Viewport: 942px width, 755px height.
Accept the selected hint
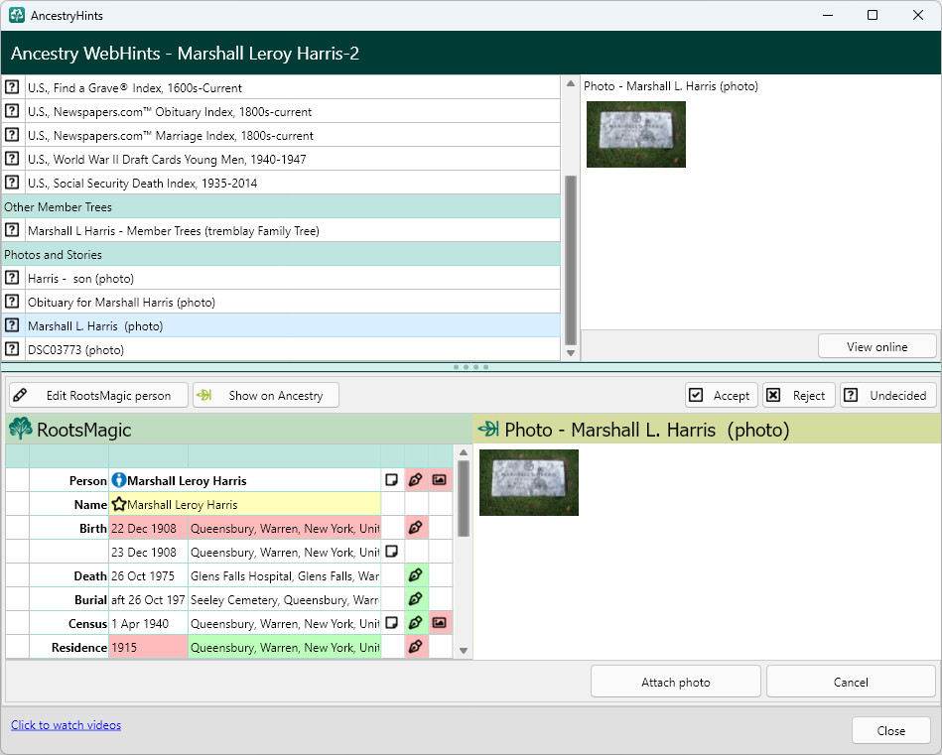pyautogui.click(x=722, y=395)
